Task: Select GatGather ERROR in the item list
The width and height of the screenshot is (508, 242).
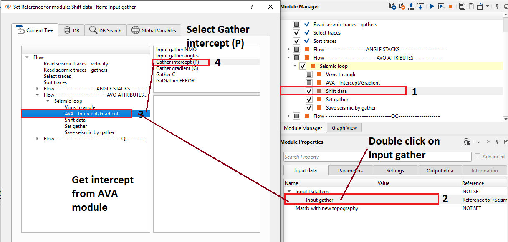Action: pyautogui.click(x=175, y=81)
